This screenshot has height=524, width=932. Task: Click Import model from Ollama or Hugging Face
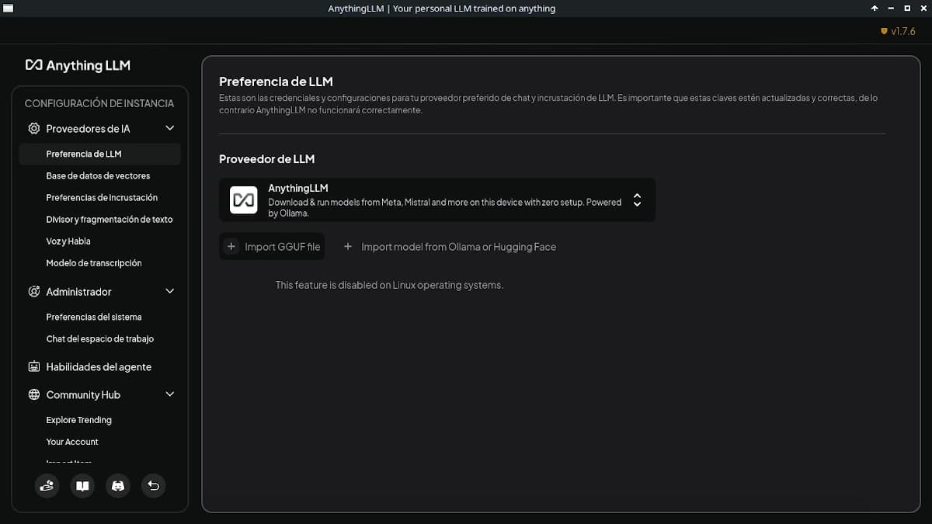450,247
